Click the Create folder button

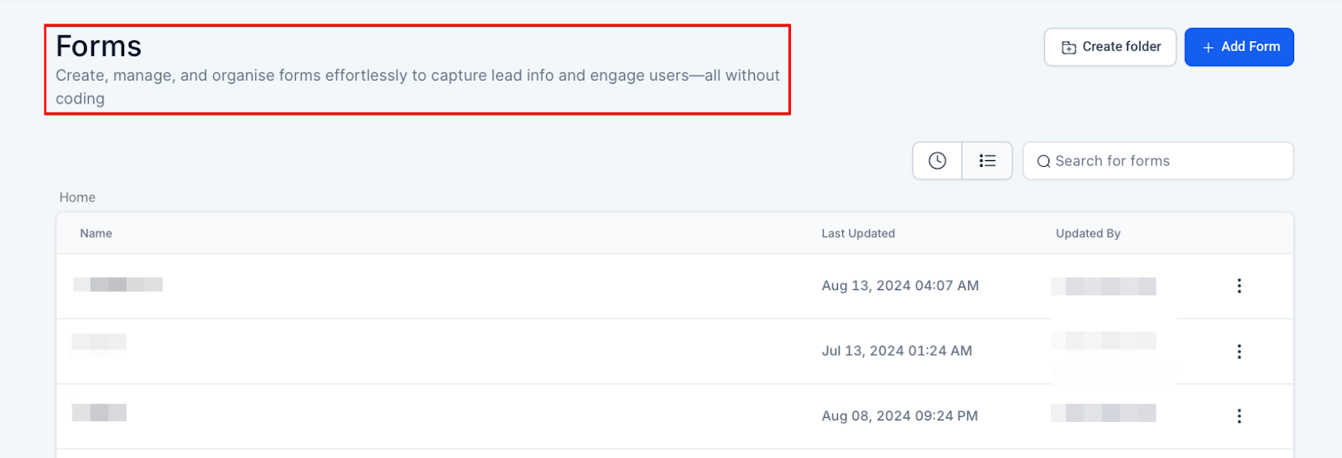pos(1110,47)
